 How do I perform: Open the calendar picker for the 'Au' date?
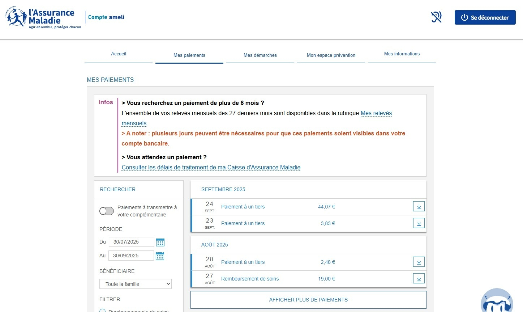pos(160,256)
